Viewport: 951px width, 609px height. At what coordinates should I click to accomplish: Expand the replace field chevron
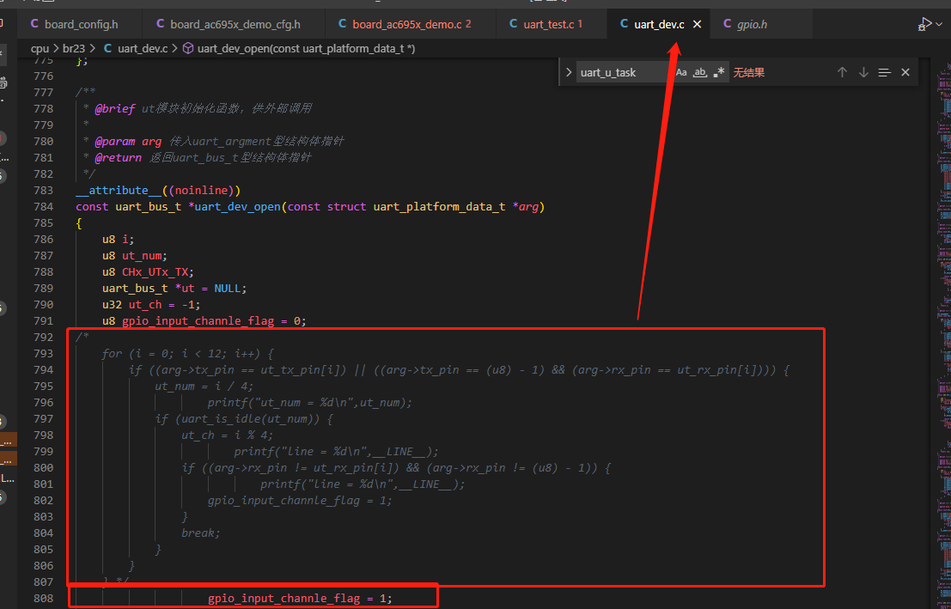pos(569,72)
